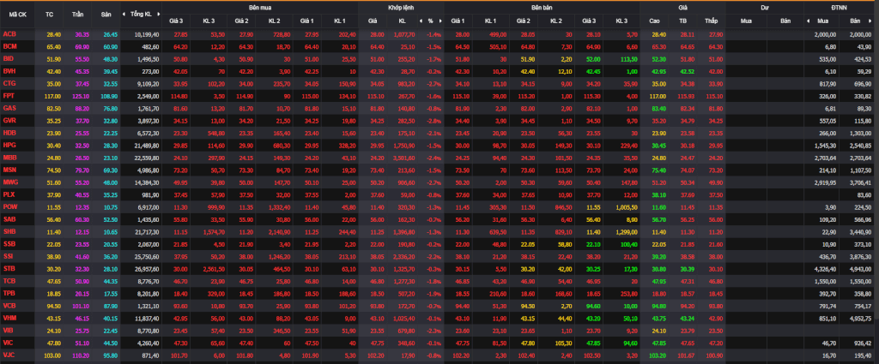The image size is (879, 364).
Task: Sort by the TC reference price header
Action: (x=49, y=14)
